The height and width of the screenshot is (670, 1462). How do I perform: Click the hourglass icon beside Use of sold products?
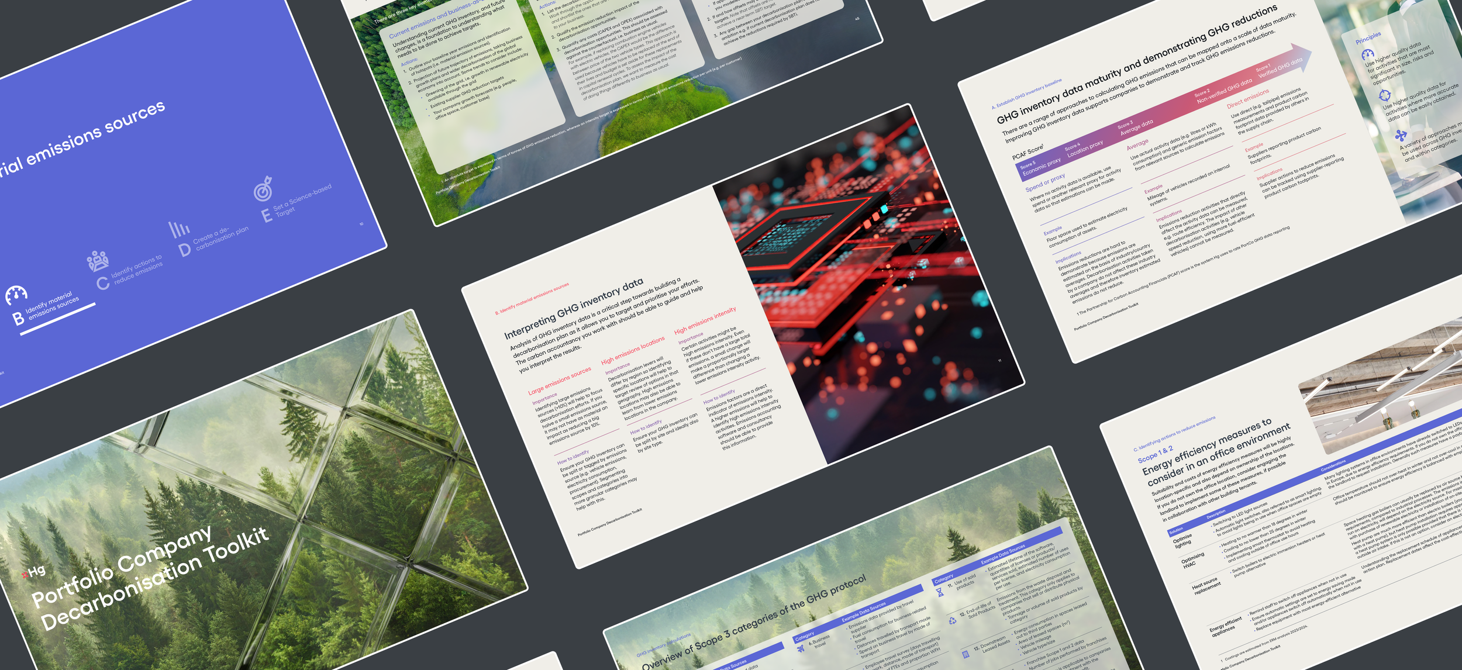[x=940, y=592]
